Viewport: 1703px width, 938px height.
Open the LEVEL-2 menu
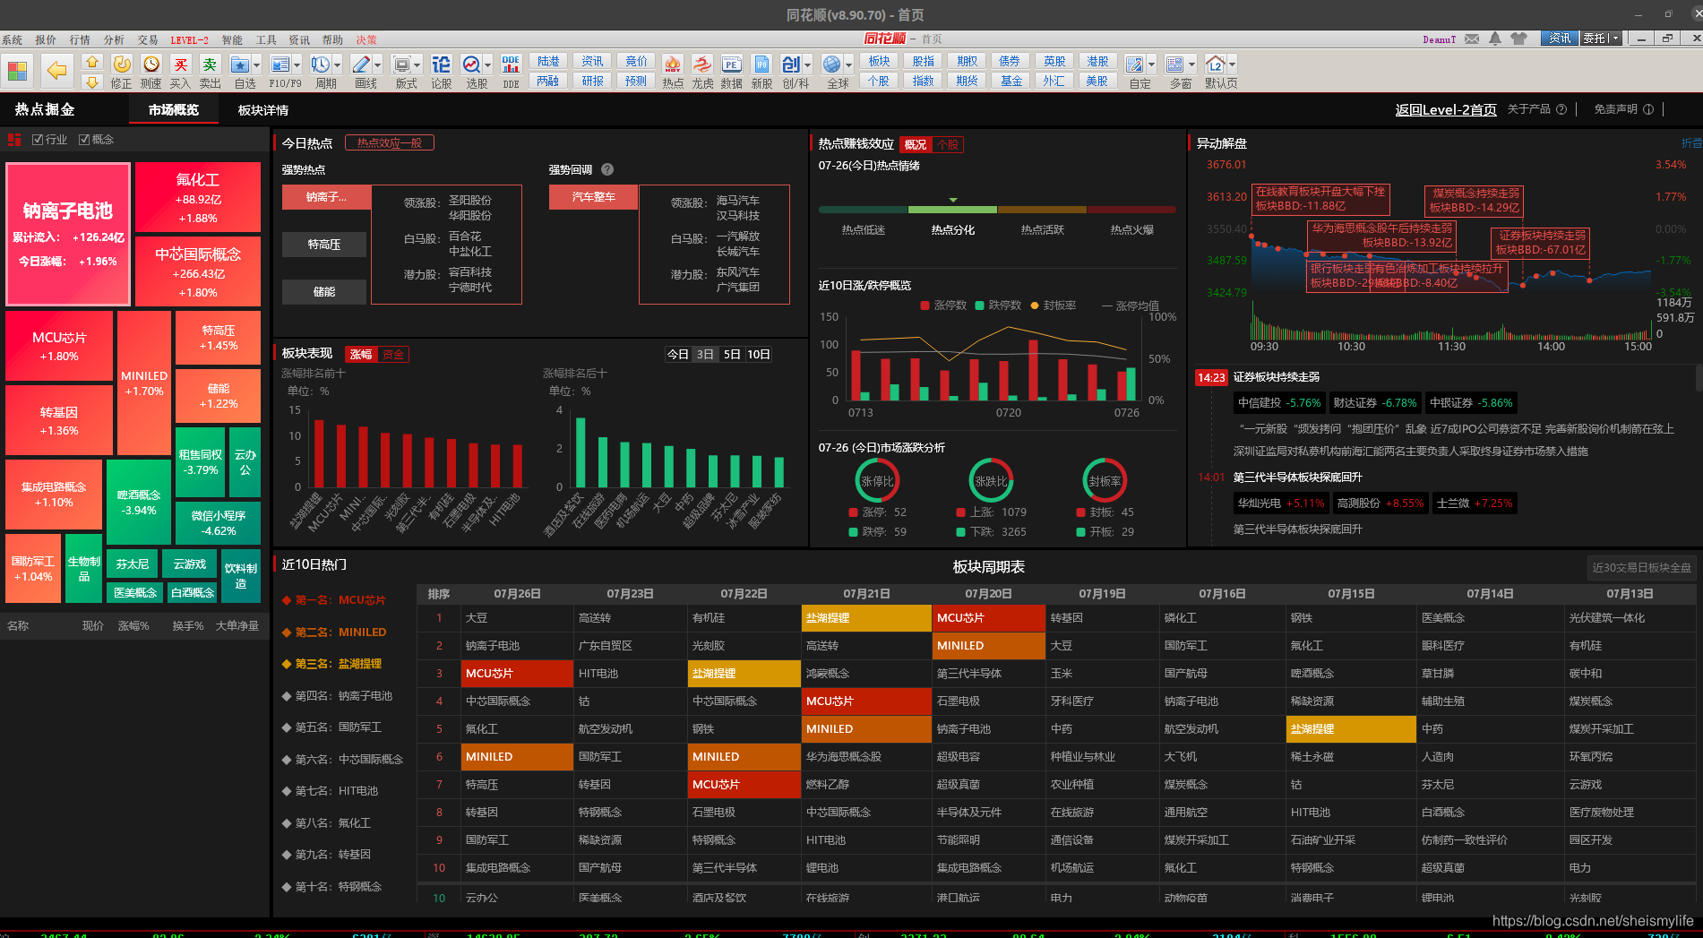point(189,40)
